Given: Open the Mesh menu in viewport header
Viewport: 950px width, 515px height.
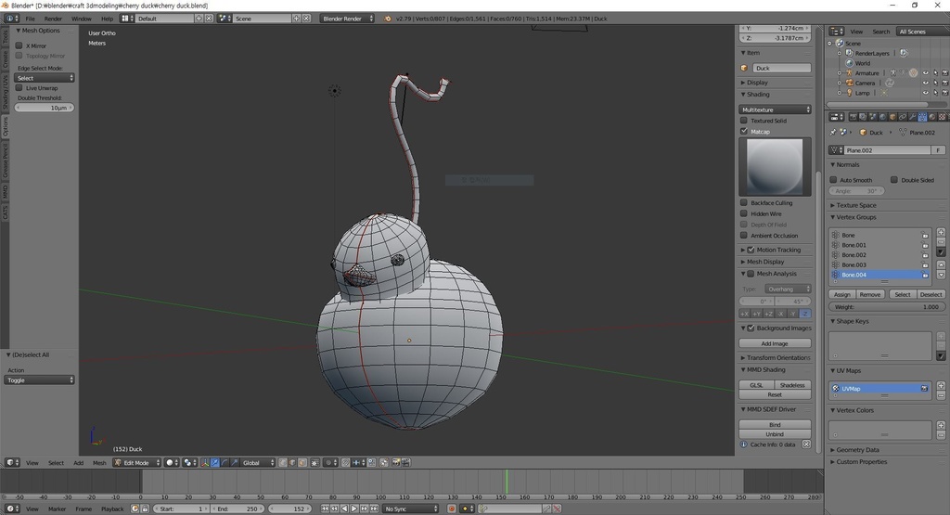Looking at the screenshot, I should click(99, 462).
